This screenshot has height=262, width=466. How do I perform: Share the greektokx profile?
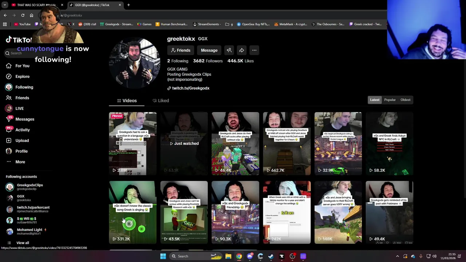pyautogui.click(x=241, y=50)
